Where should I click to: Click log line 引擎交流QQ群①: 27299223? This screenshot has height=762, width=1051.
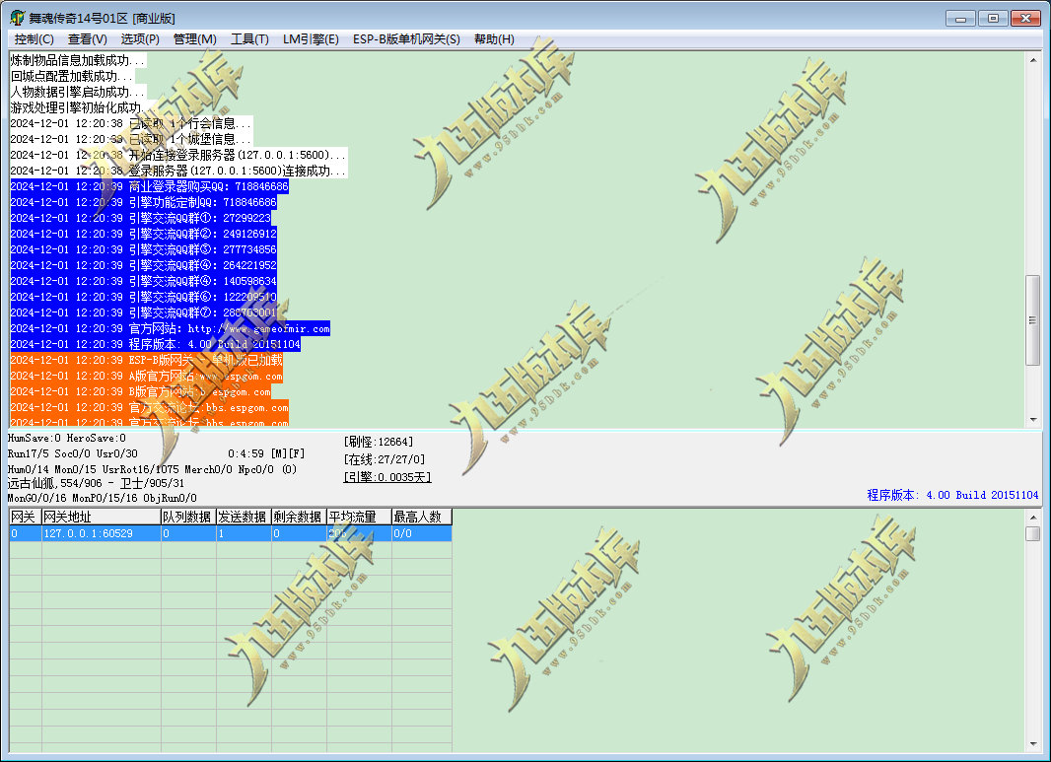coord(141,218)
